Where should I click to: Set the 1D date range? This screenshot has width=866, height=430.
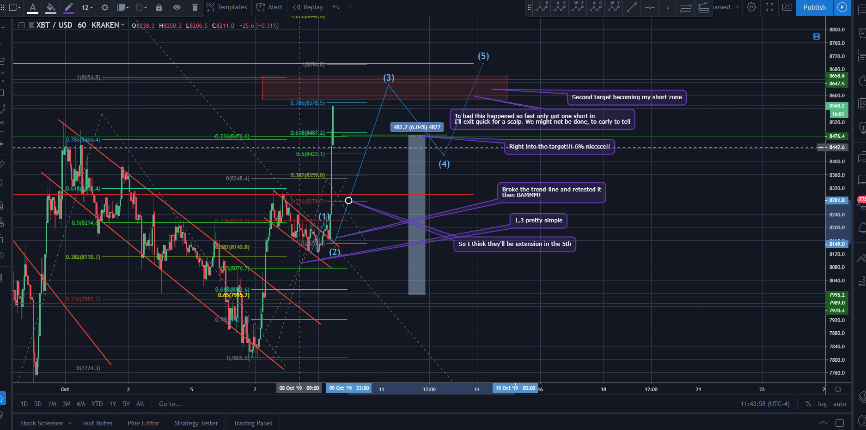coord(24,404)
